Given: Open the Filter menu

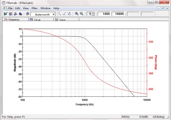Looking at the screenshot, I should pyautogui.click(x=34, y=8).
